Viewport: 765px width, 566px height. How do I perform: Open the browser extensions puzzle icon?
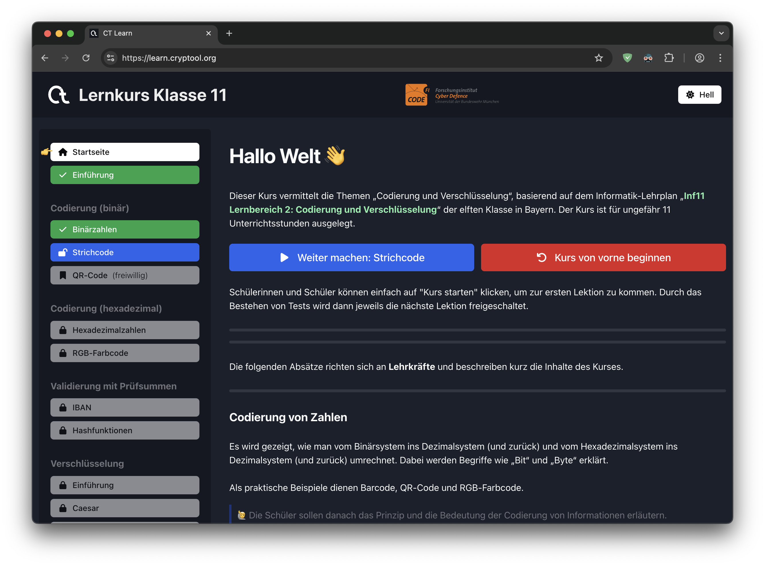[x=669, y=58]
